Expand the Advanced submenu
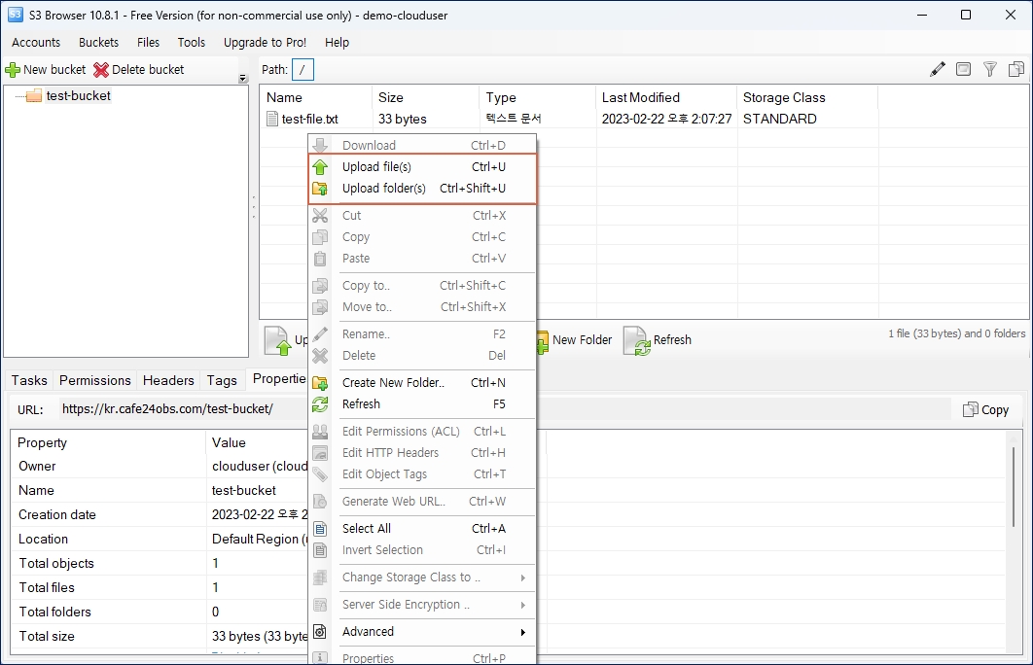1033x665 pixels. point(368,632)
